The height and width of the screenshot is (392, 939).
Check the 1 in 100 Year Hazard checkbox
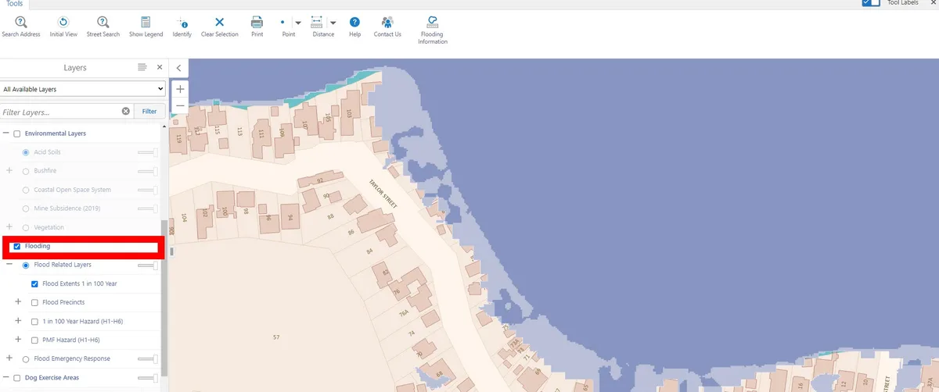point(34,321)
